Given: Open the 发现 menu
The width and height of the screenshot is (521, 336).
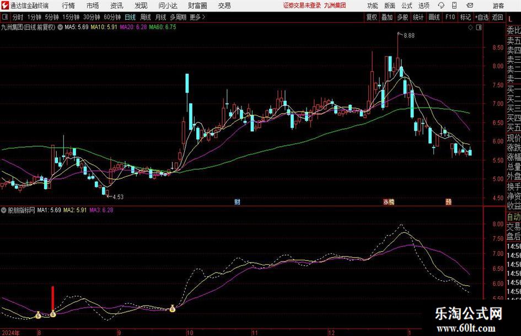Looking at the screenshot, I should click(141, 6).
